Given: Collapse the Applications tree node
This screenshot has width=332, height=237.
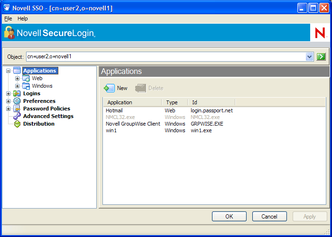Looking at the screenshot, I should [8, 71].
